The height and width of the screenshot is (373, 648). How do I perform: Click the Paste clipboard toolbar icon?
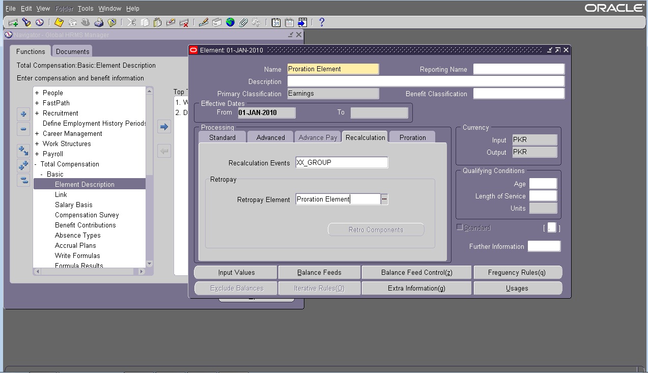click(158, 22)
